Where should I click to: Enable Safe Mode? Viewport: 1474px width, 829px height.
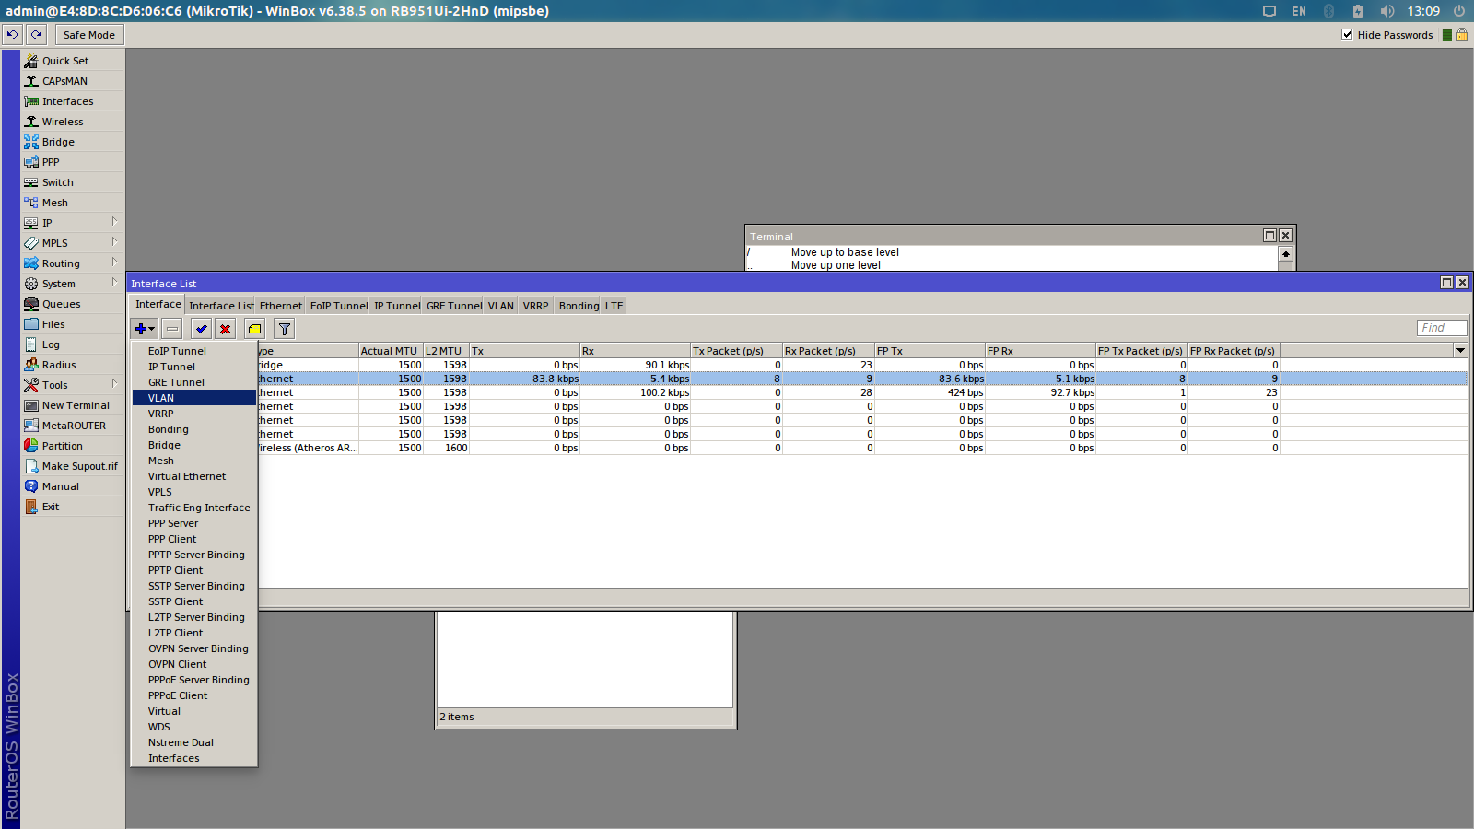88,34
